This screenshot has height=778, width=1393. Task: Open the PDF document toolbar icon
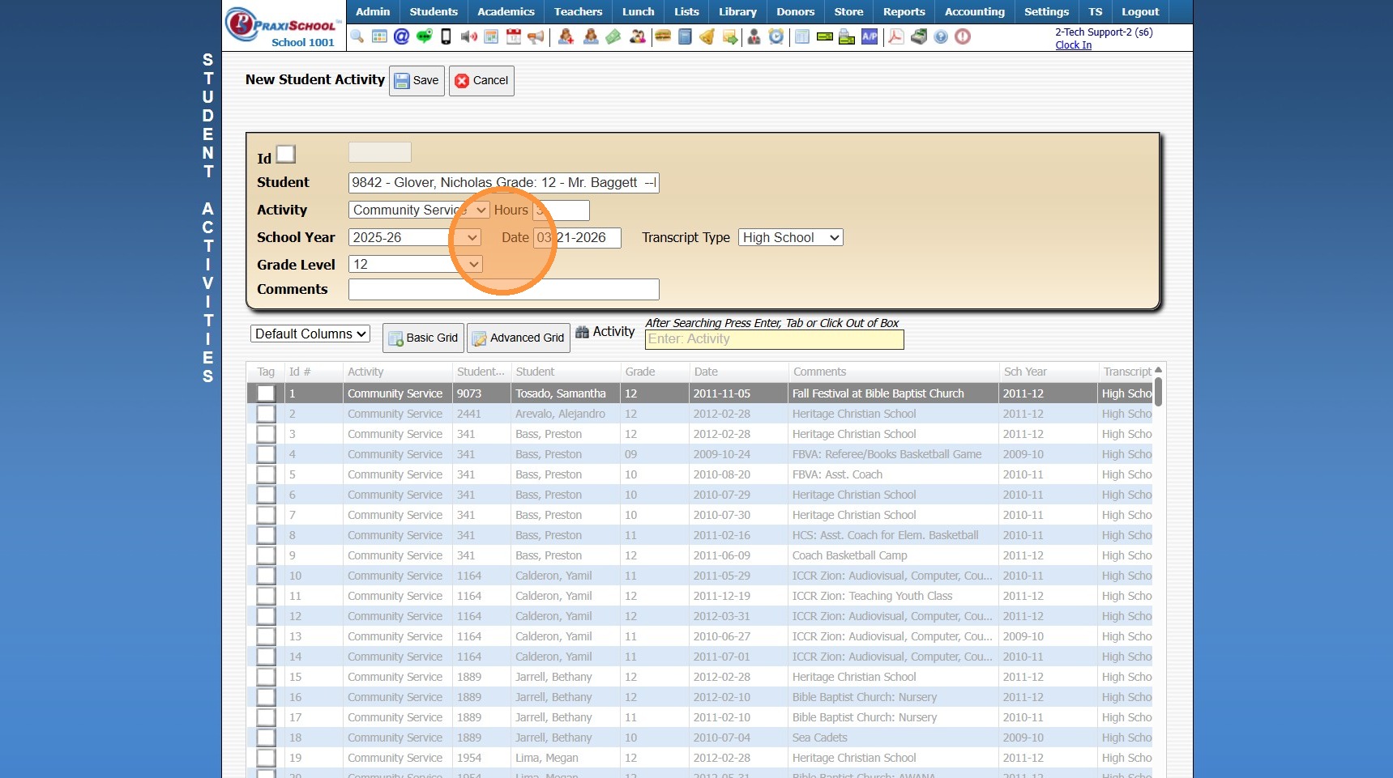point(895,36)
